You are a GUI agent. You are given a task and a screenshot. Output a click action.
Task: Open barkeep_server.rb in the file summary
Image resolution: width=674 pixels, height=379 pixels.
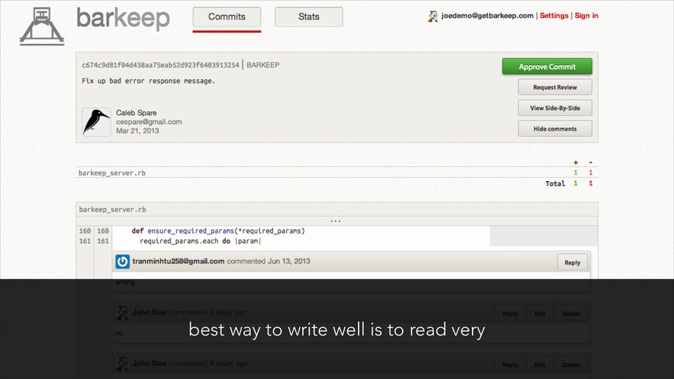112,173
